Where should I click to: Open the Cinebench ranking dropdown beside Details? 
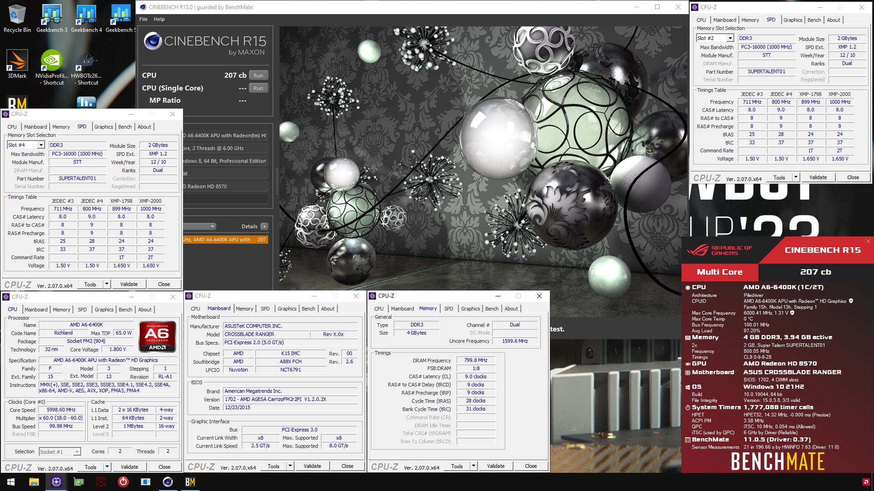[212, 226]
